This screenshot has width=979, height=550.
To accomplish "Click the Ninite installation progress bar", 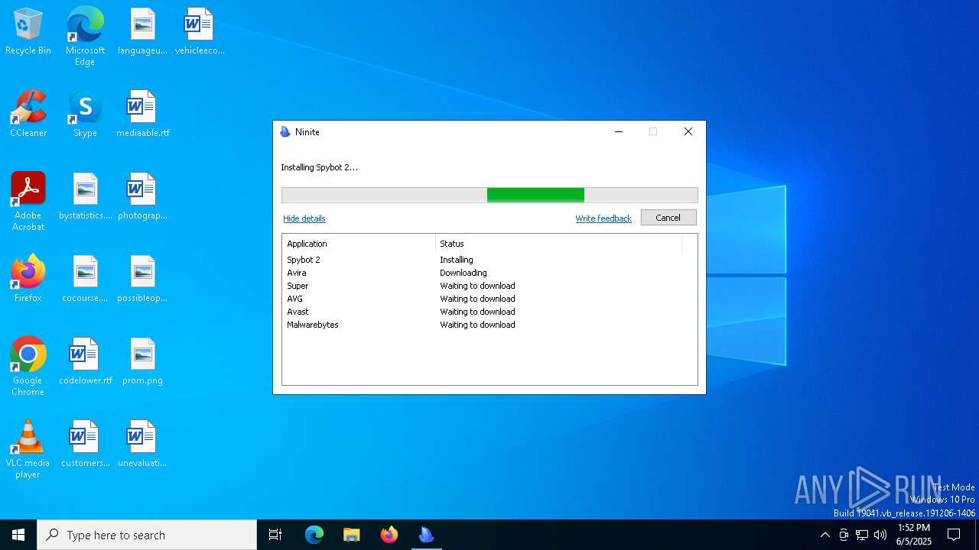I will tap(489, 195).
